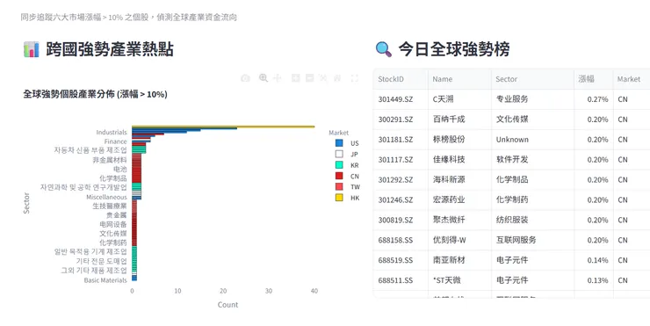
Task: Select cell 301292.SZ in the table
Action: click(401, 179)
